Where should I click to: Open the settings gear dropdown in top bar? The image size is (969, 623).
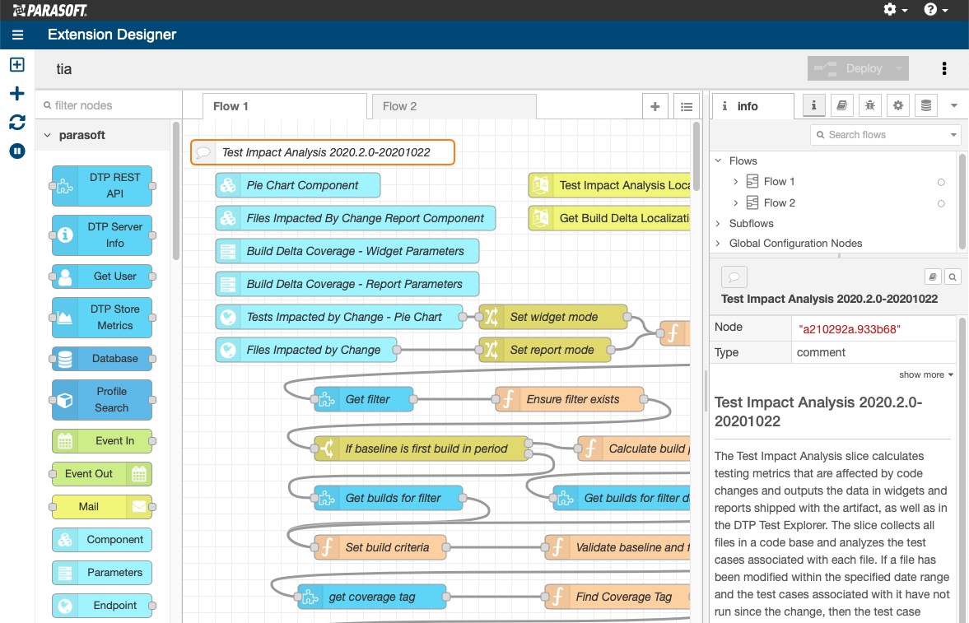895,9
